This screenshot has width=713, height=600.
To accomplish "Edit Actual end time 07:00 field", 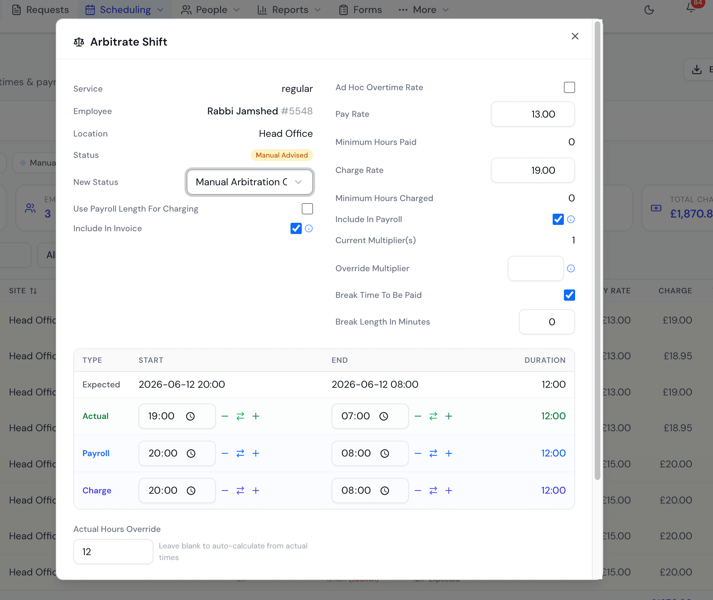I will pyautogui.click(x=370, y=416).
